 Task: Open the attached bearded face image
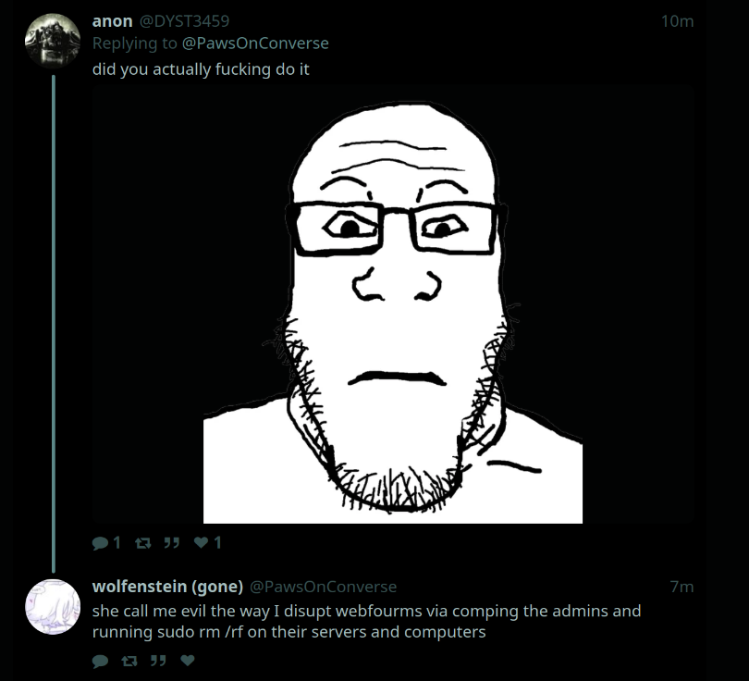pyautogui.click(x=393, y=304)
